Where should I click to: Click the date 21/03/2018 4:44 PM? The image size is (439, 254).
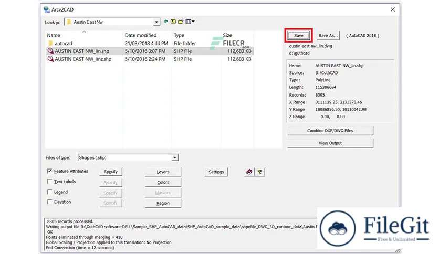[x=147, y=44]
